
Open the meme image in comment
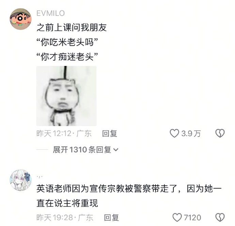coord(66,96)
